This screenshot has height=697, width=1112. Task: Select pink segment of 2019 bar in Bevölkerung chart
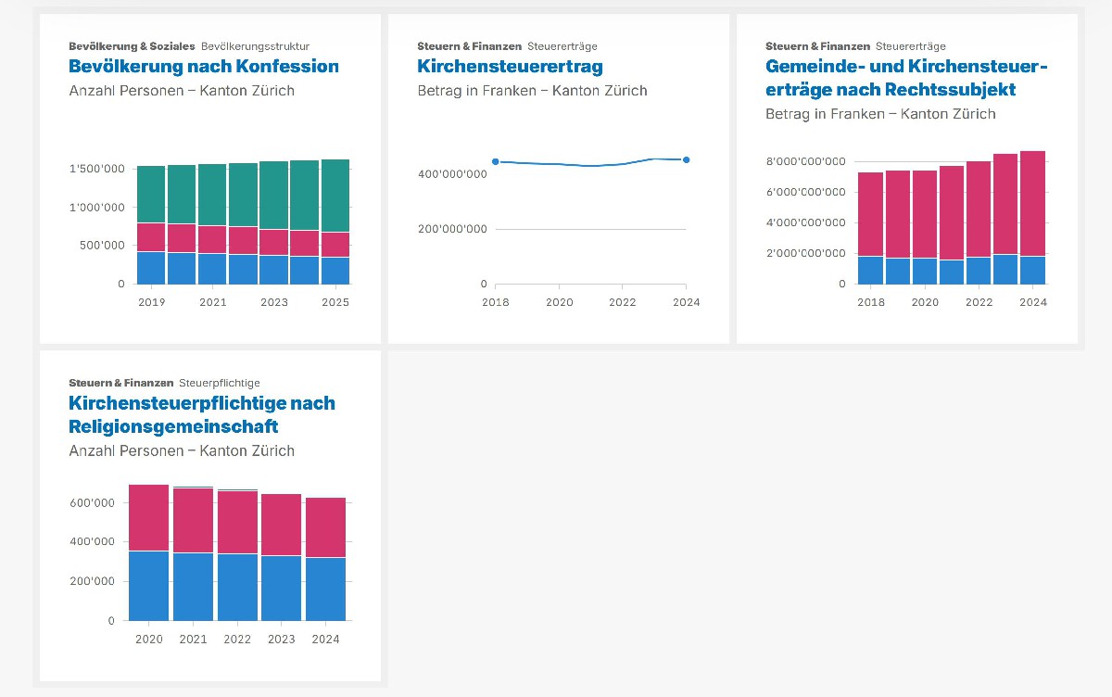click(151, 236)
